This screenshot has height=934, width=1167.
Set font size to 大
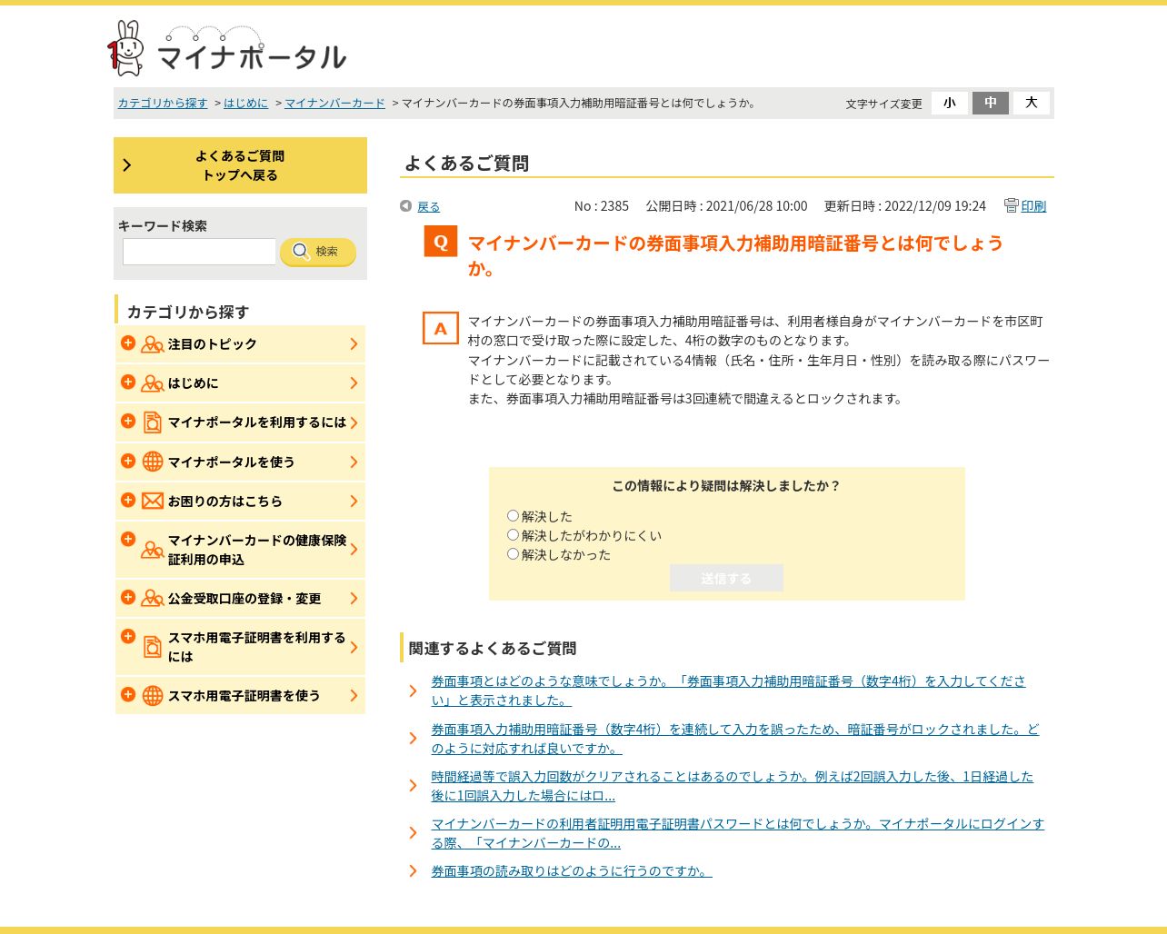pos(1032,103)
